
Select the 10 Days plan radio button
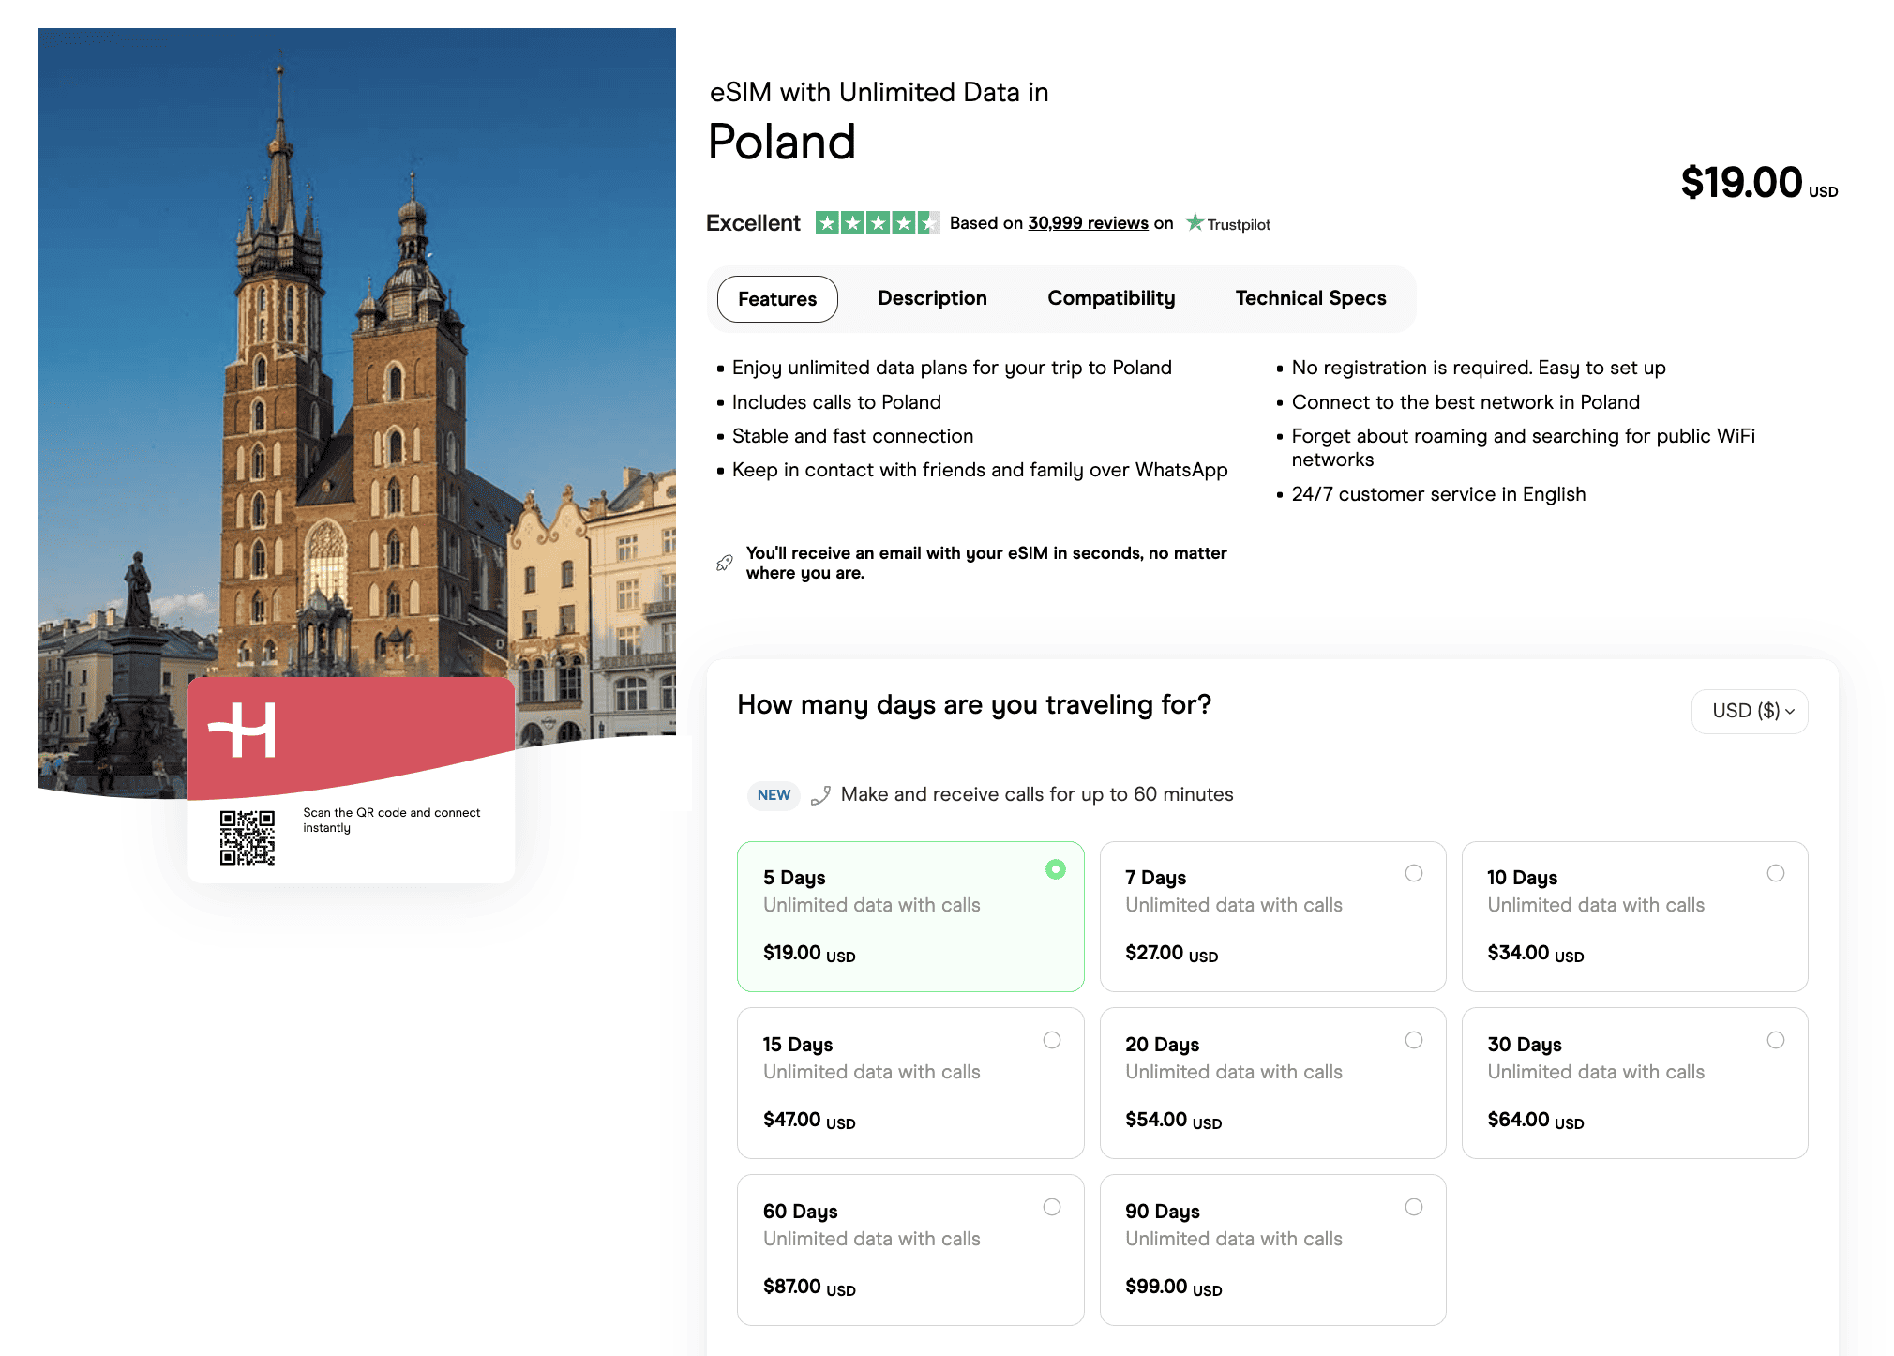pyautogui.click(x=1775, y=873)
